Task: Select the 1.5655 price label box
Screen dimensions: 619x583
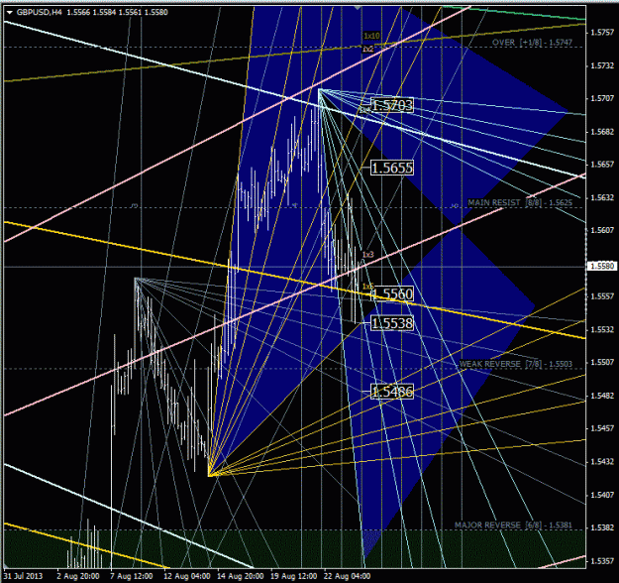Action: (392, 168)
